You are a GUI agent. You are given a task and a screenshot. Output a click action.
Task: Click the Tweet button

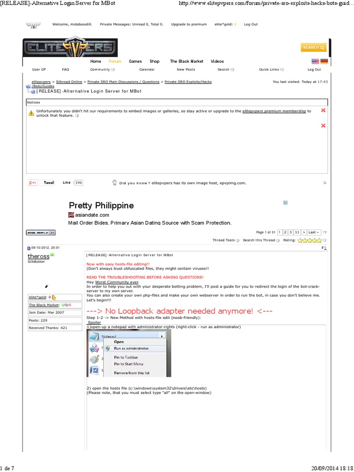[x=47, y=183]
